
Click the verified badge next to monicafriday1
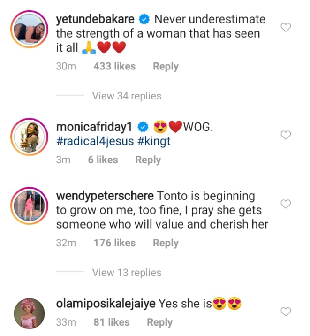click(144, 127)
